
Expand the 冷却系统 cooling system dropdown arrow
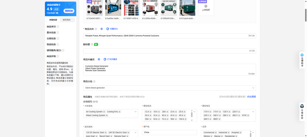136,112
